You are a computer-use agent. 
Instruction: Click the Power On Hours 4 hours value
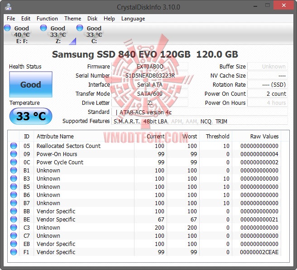(x=268, y=103)
